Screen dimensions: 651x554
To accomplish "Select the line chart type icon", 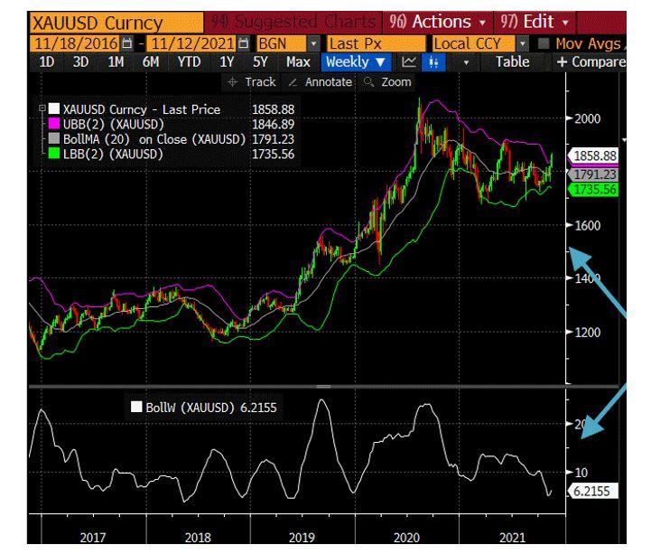I will [409, 61].
